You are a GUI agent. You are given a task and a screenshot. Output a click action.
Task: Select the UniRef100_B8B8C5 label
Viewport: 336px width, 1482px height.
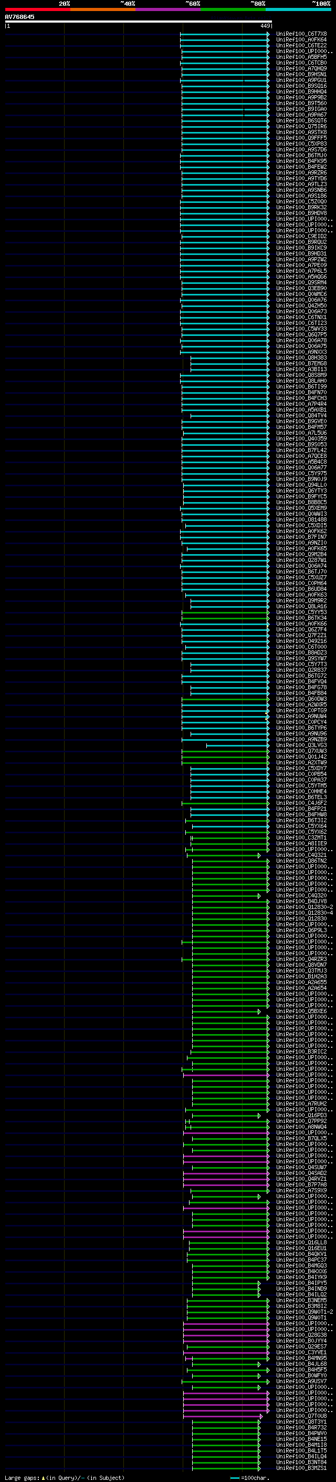[x=301, y=502]
